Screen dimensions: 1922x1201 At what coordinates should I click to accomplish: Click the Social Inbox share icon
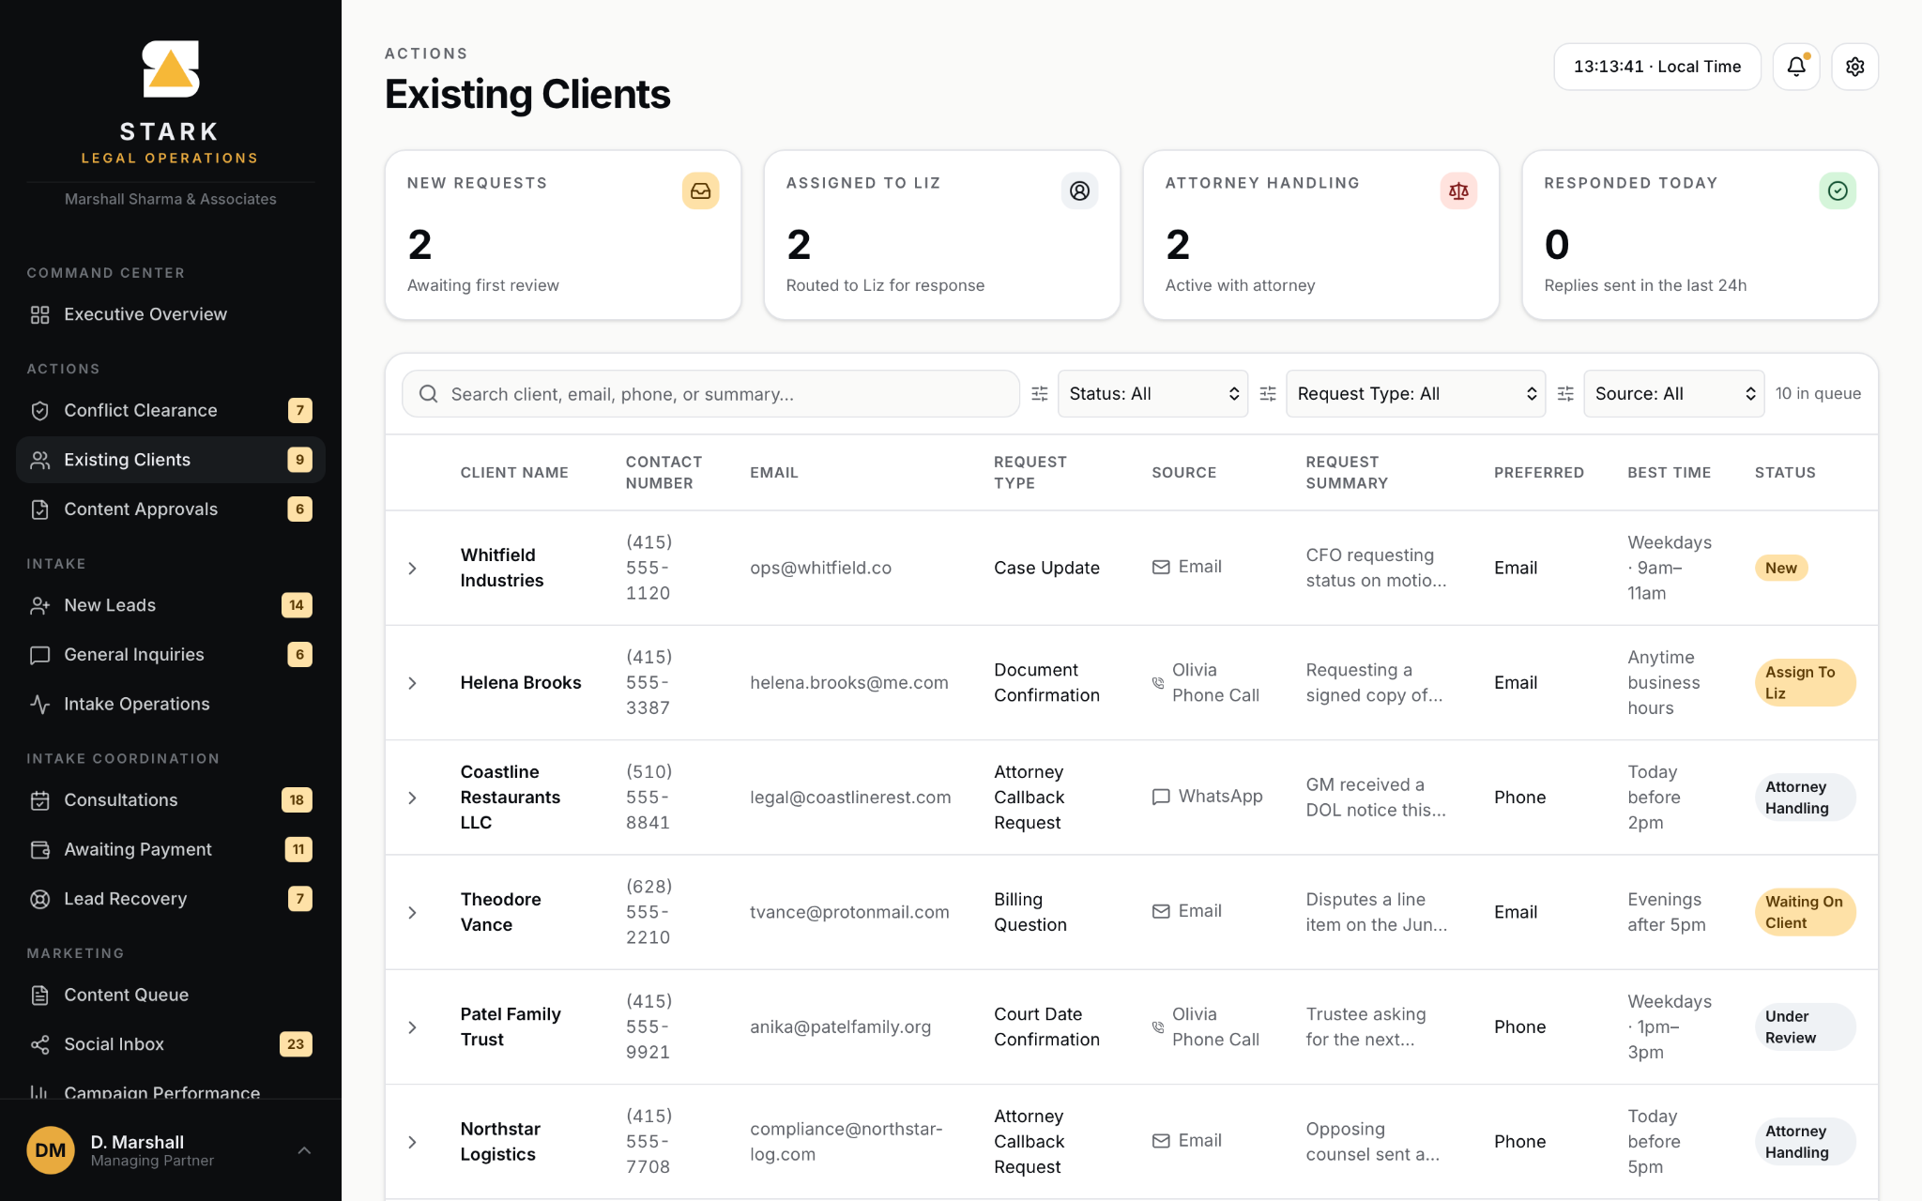pos(39,1044)
